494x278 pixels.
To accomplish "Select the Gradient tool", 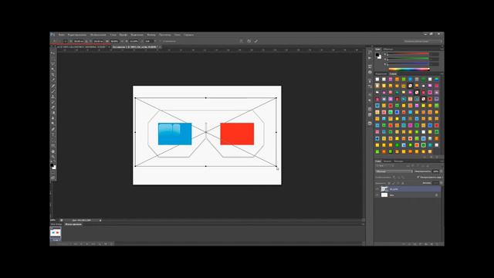I will (52, 113).
